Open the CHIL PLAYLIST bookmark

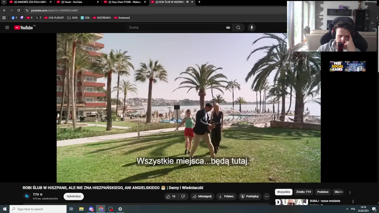tap(54, 18)
